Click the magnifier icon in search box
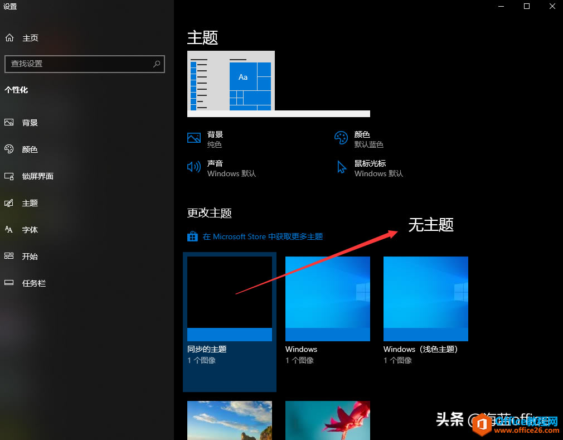This screenshot has width=563, height=440. point(157,64)
